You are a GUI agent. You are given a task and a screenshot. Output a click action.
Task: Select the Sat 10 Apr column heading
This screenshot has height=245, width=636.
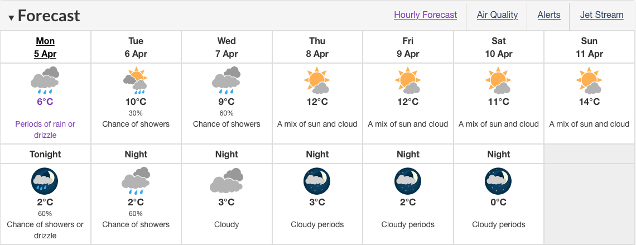(499, 47)
